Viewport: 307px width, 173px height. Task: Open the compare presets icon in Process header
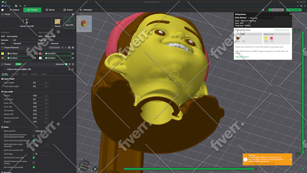coord(73,64)
